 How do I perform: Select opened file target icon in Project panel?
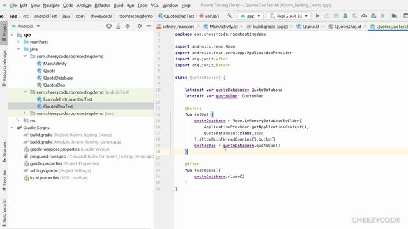coord(109,26)
